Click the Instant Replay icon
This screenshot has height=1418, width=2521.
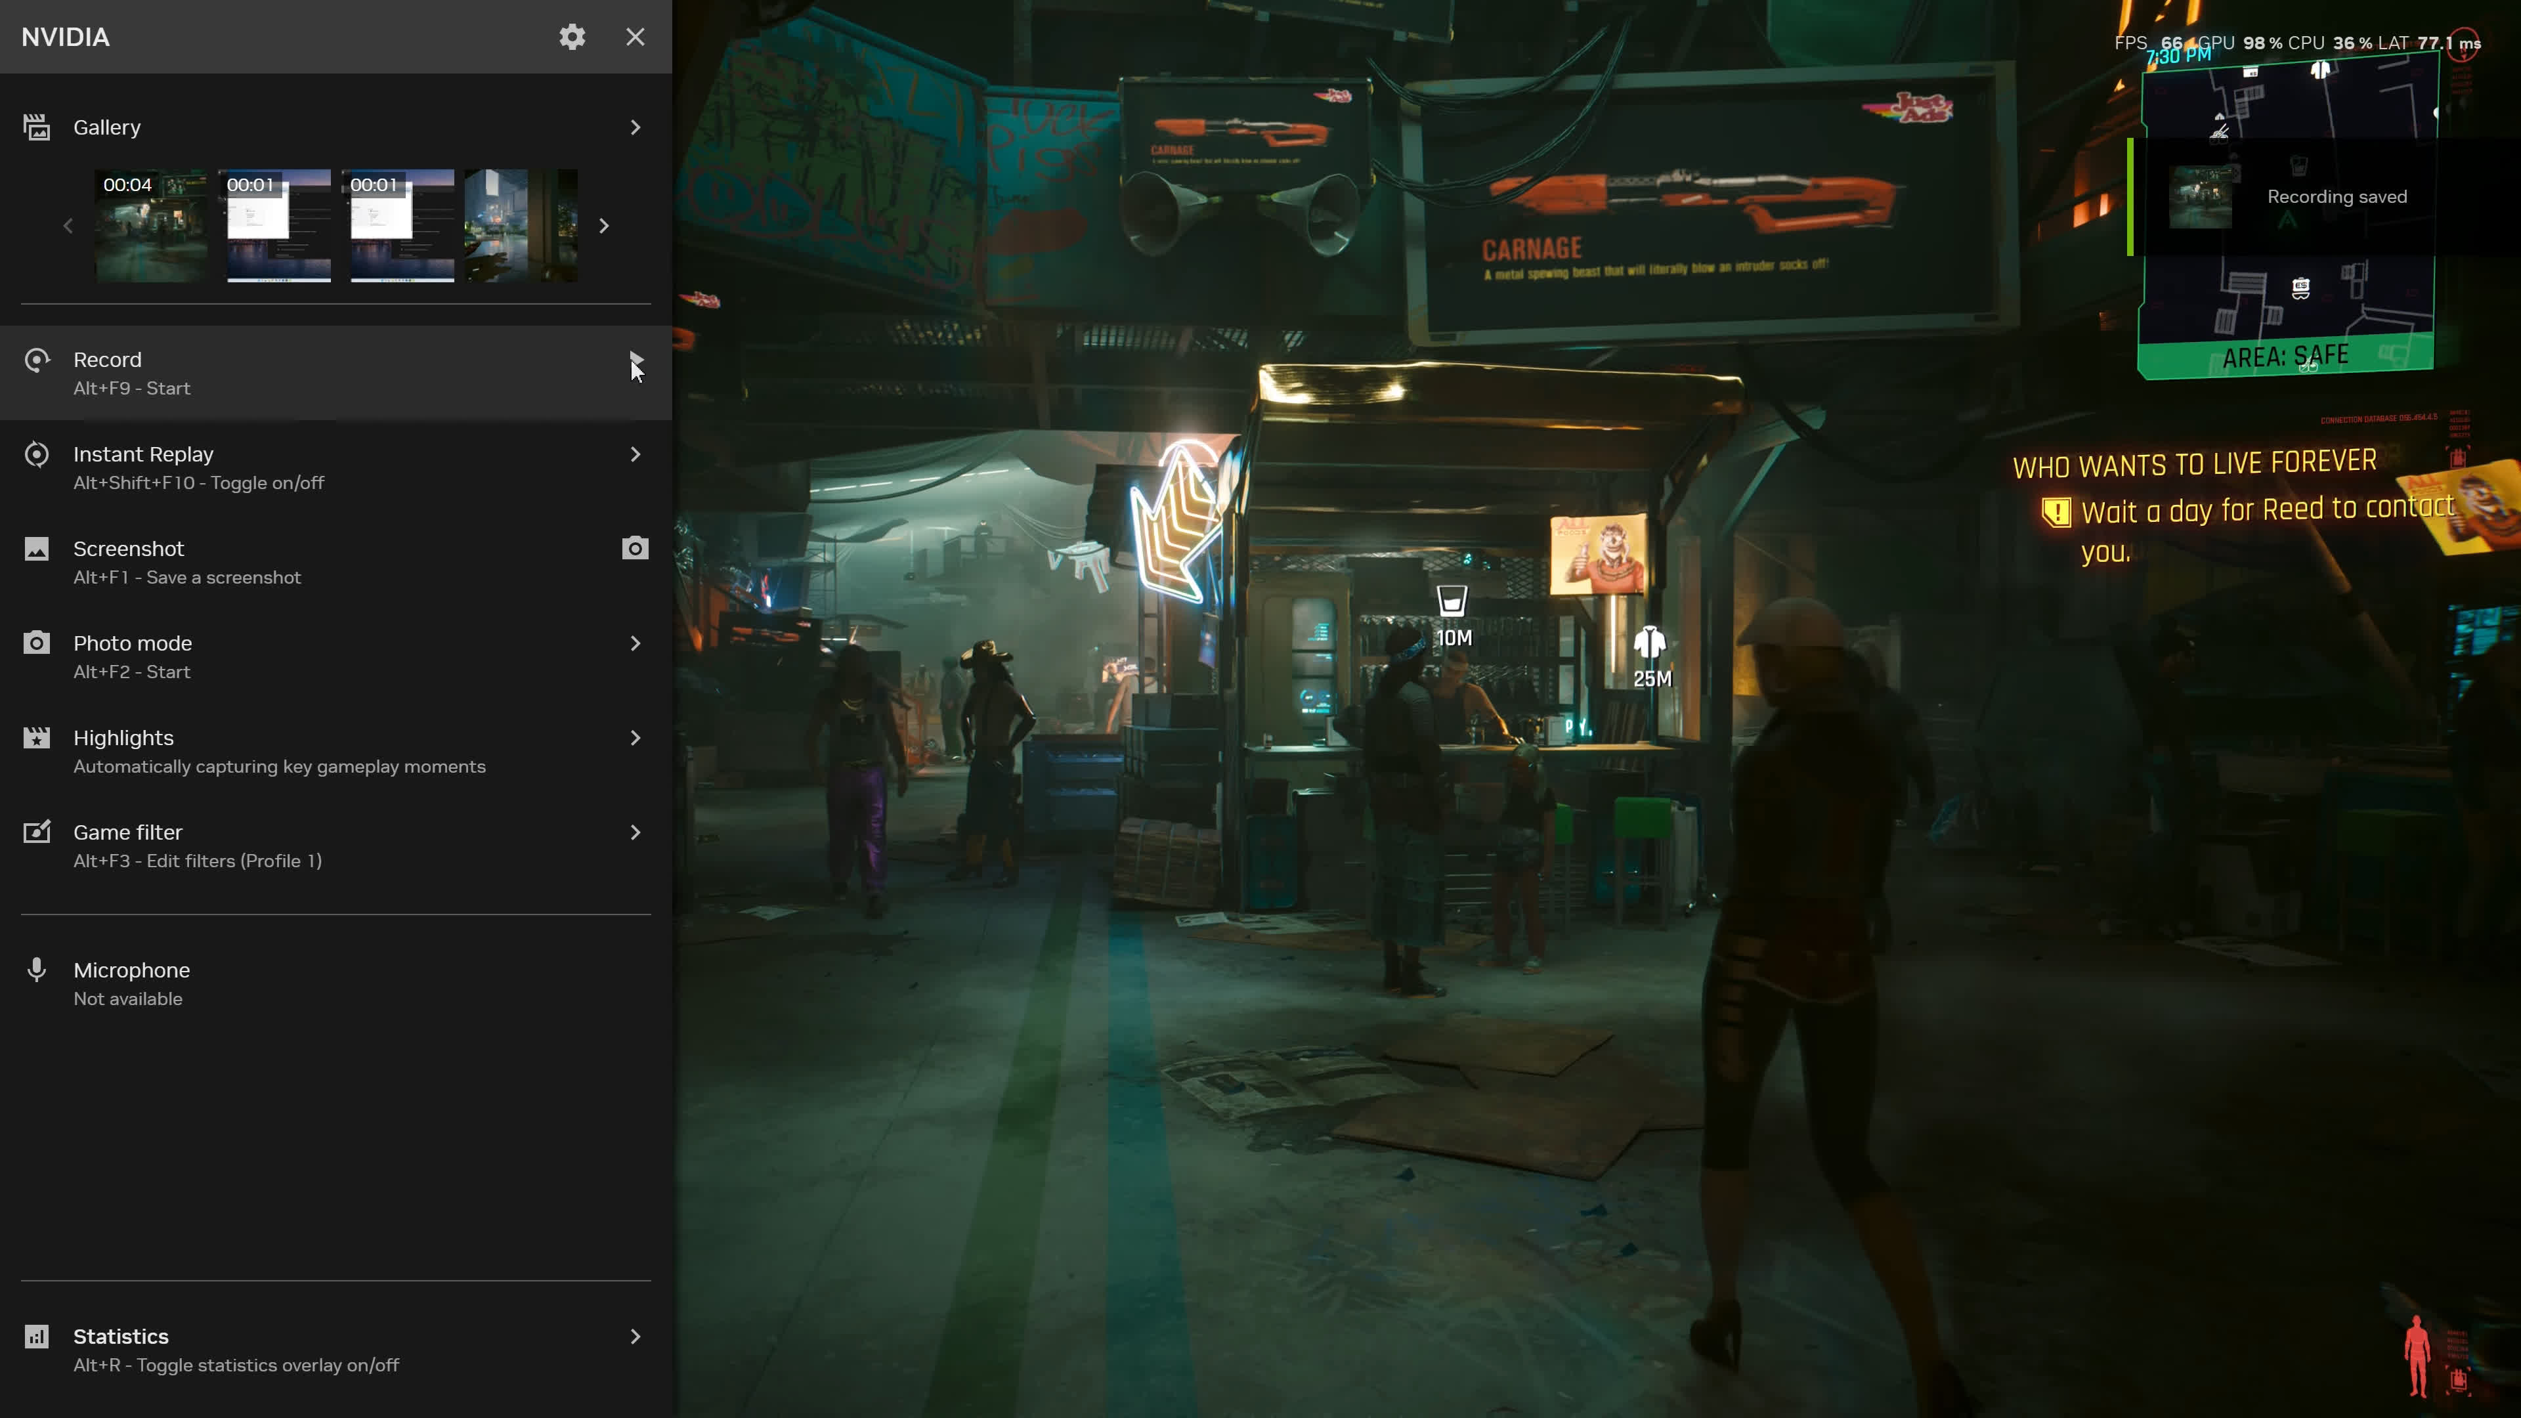(36, 454)
